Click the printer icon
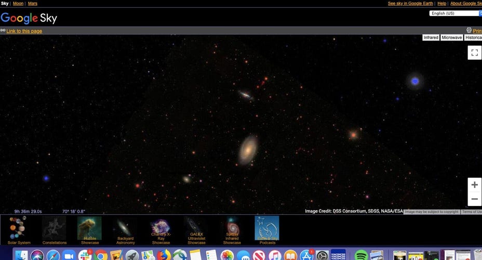 469,30
